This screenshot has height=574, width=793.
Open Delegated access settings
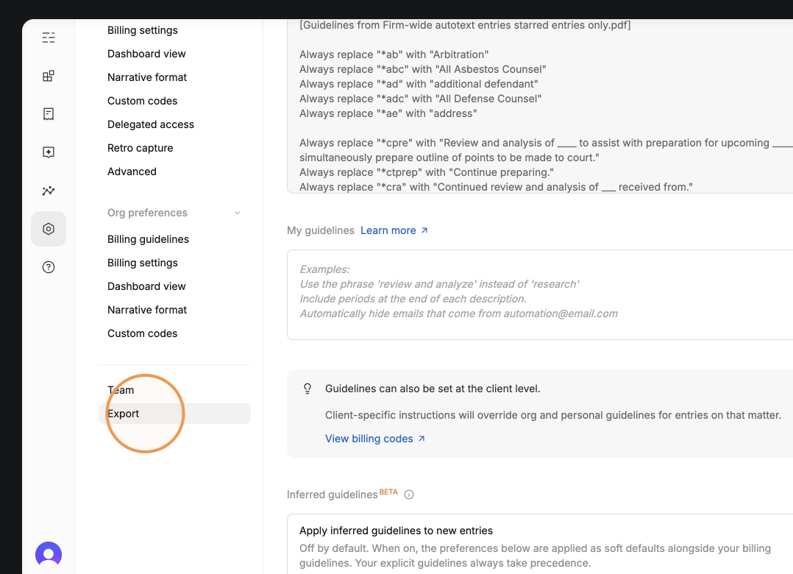coord(151,124)
